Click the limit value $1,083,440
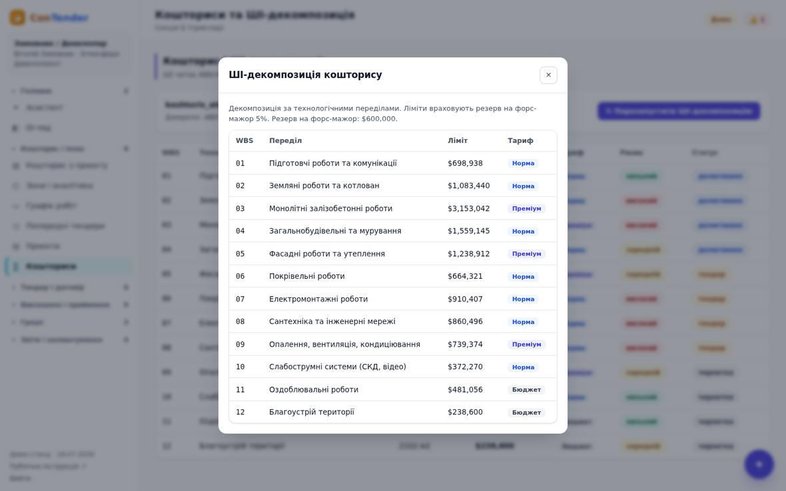The image size is (786, 491). [x=469, y=186]
